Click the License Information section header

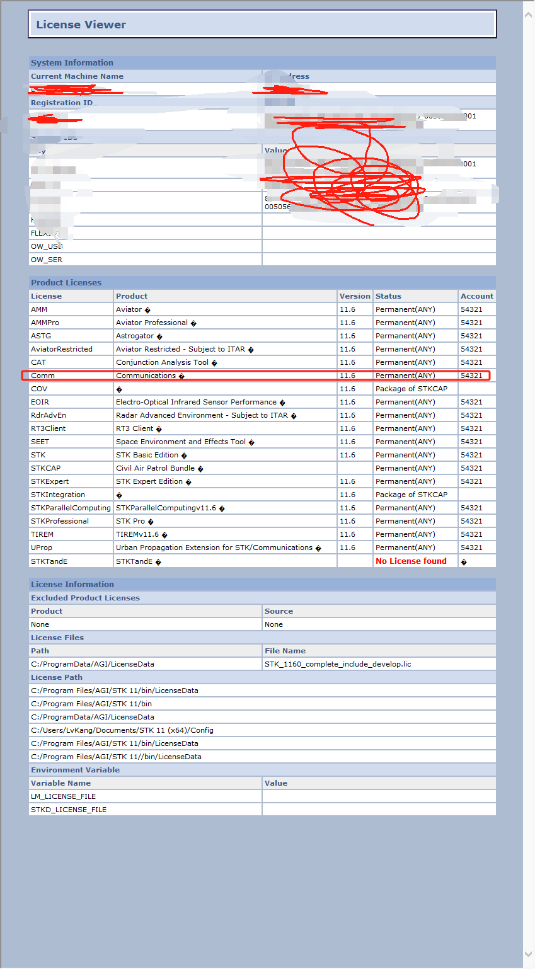(x=262, y=584)
